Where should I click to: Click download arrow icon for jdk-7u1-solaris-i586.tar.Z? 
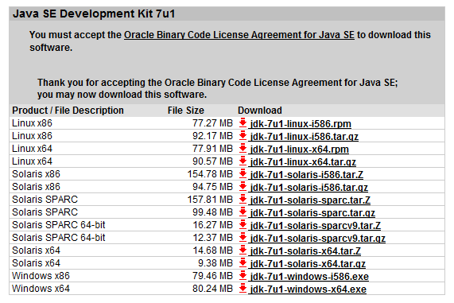(x=243, y=174)
